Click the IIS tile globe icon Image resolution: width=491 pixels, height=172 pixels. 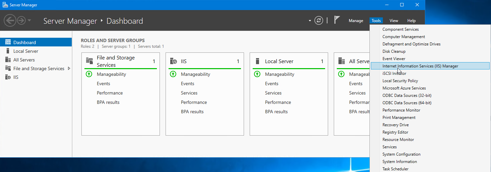pyautogui.click(x=174, y=61)
